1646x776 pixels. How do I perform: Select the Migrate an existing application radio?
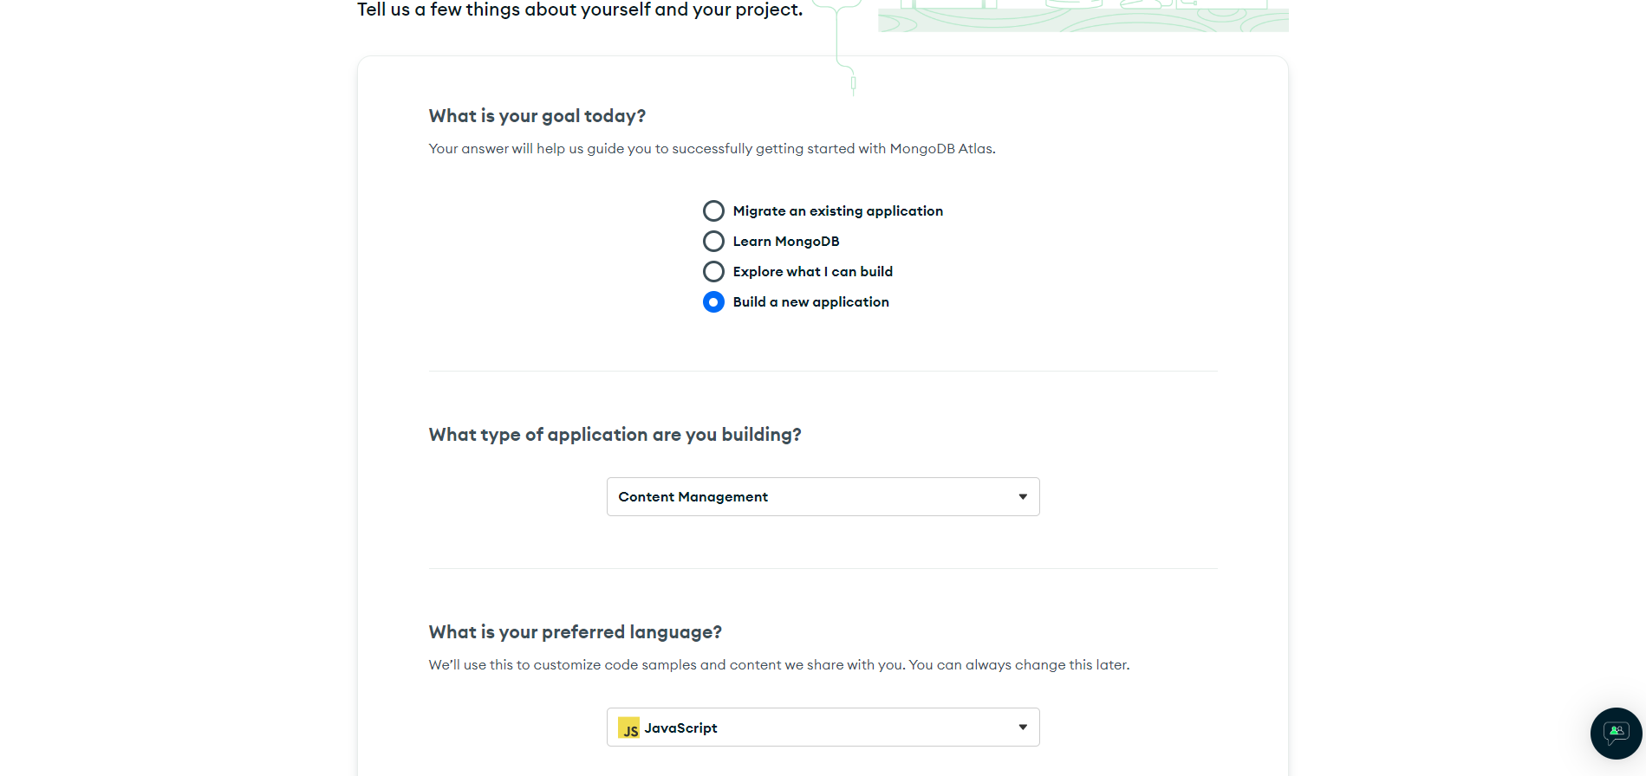(x=713, y=211)
